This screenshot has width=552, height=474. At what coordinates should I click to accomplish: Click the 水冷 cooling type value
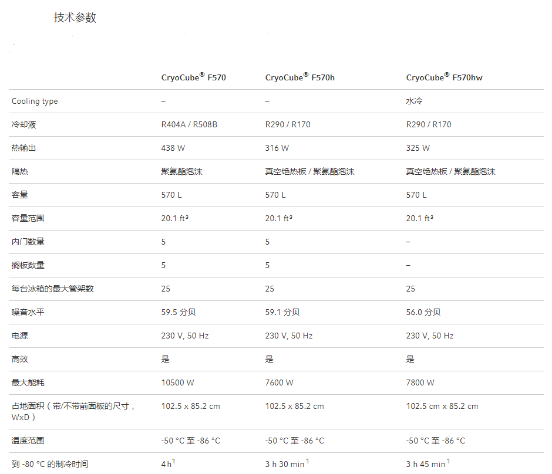coord(414,101)
